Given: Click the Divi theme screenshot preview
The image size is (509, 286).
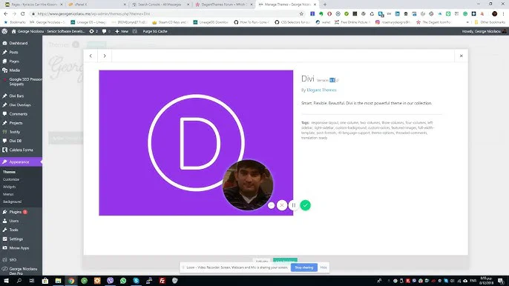Looking at the screenshot, I should (196, 143).
